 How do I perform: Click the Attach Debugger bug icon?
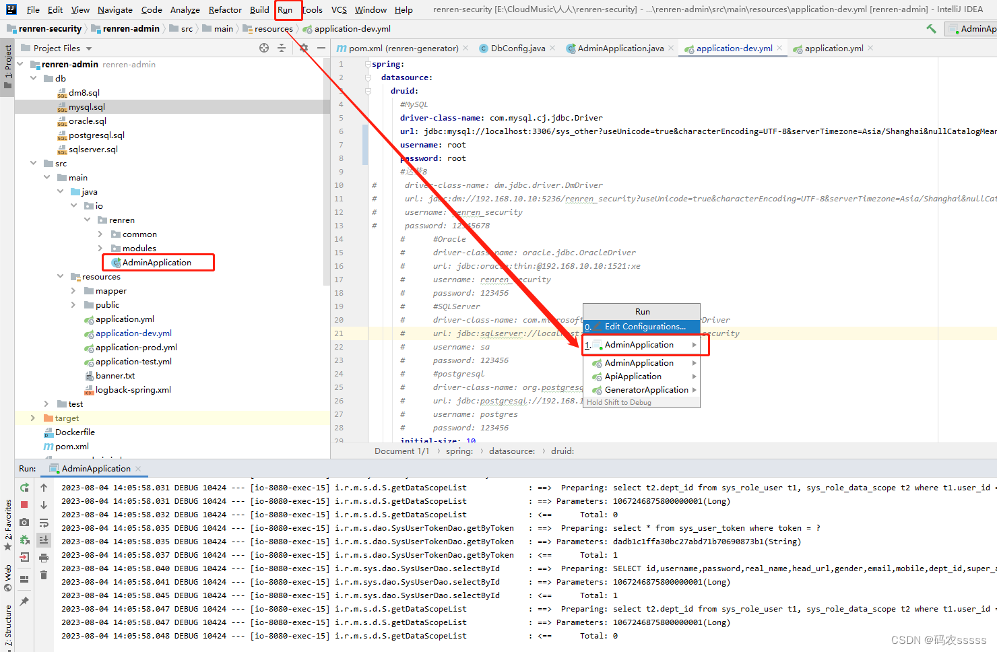[24, 540]
